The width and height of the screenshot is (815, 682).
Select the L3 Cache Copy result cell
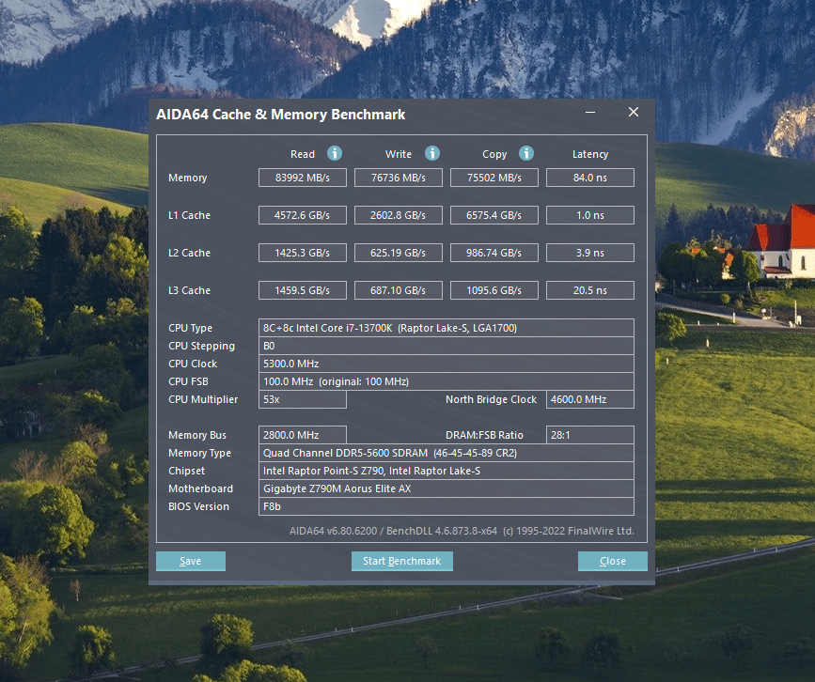click(494, 290)
